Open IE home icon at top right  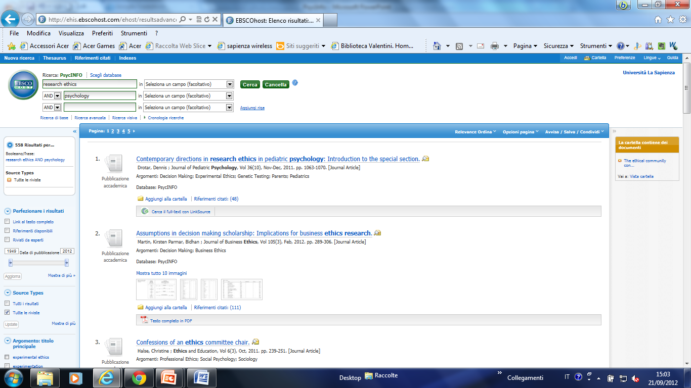tap(658, 20)
